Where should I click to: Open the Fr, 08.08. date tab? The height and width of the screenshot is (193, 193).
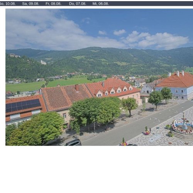click(x=53, y=4)
